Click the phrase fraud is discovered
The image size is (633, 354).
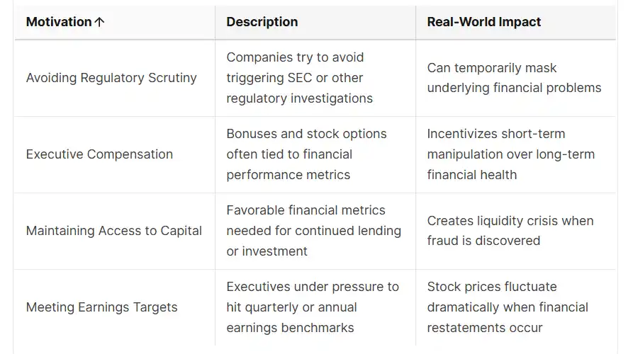pyautogui.click(x=483, y=241)
